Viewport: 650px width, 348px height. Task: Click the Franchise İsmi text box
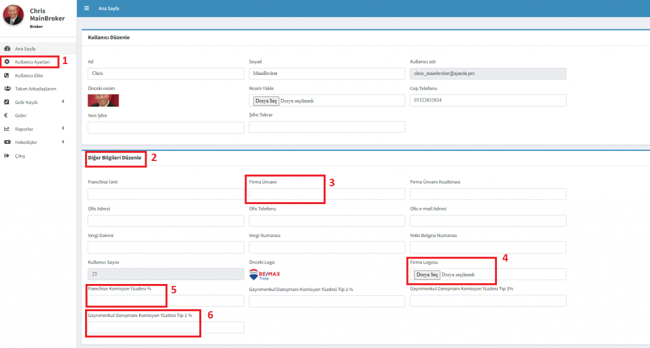tap(166, 194)
